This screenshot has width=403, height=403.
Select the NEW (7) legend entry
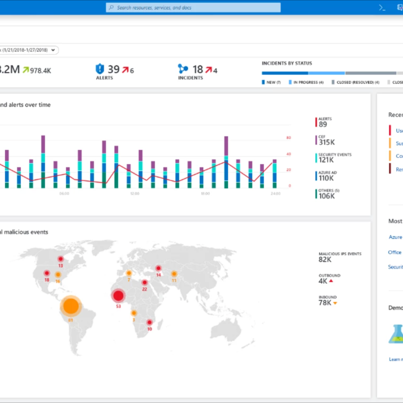pos(271,82)
